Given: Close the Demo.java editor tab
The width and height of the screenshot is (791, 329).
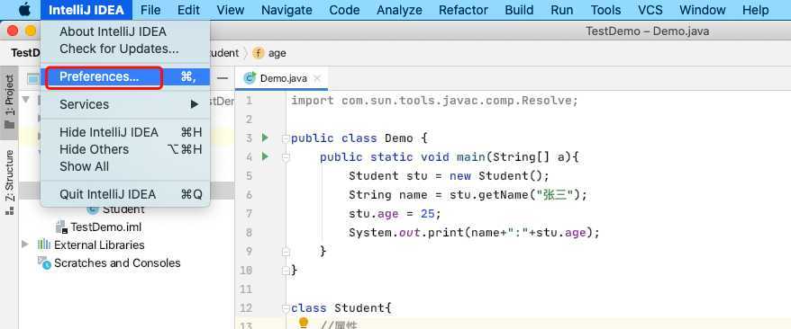Looking at the screenshot, I should (317, 78).
